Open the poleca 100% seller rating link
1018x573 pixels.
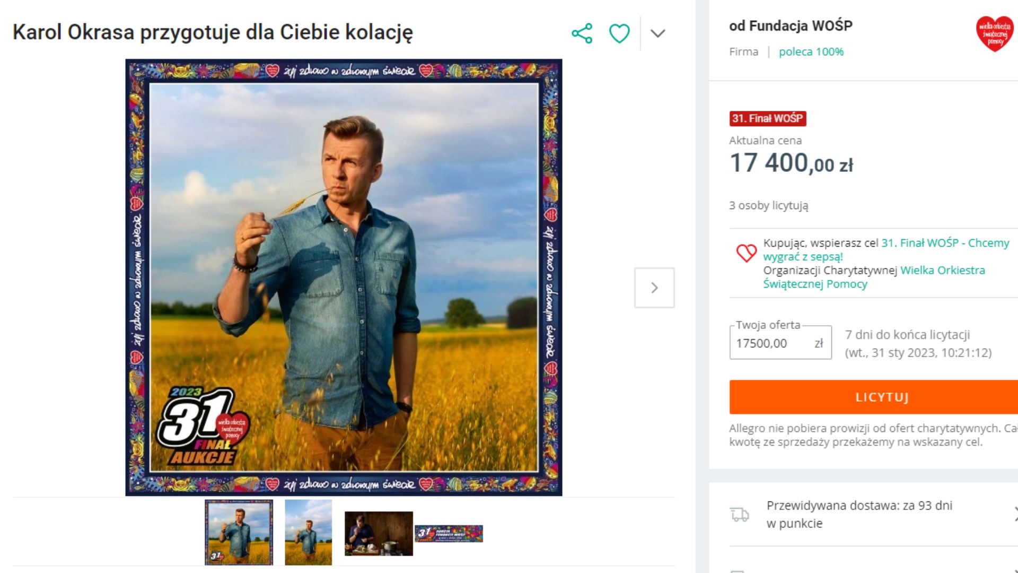(811, 51)
